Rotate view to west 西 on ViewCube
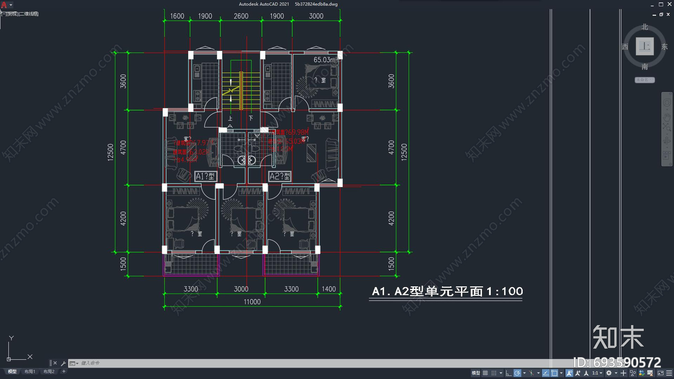This screenshot has width=674, height=379. (x=625, y=47)
